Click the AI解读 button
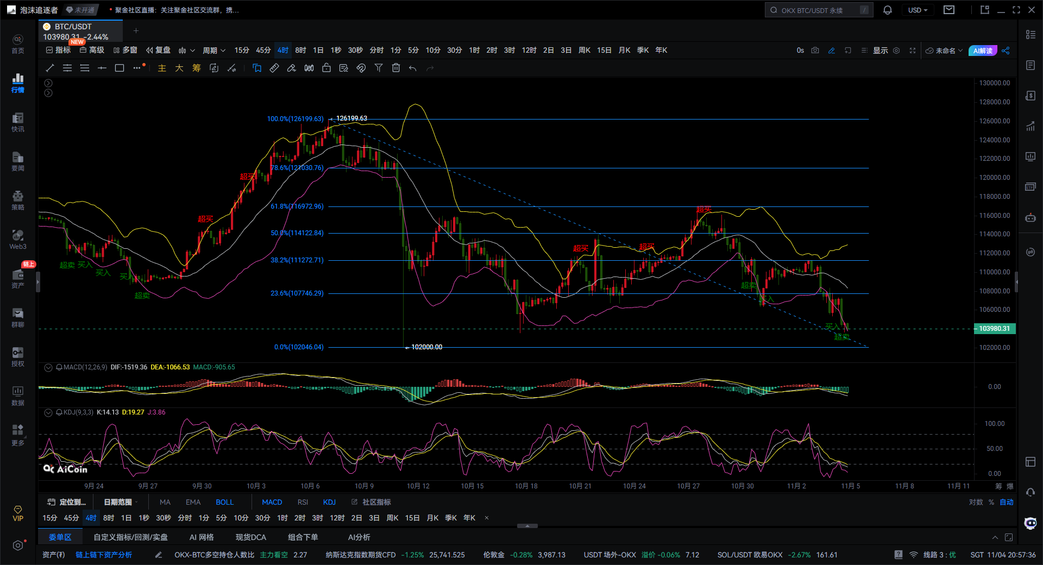The width and height of the screenshot is (1043, 565). [x=982, y=51]
